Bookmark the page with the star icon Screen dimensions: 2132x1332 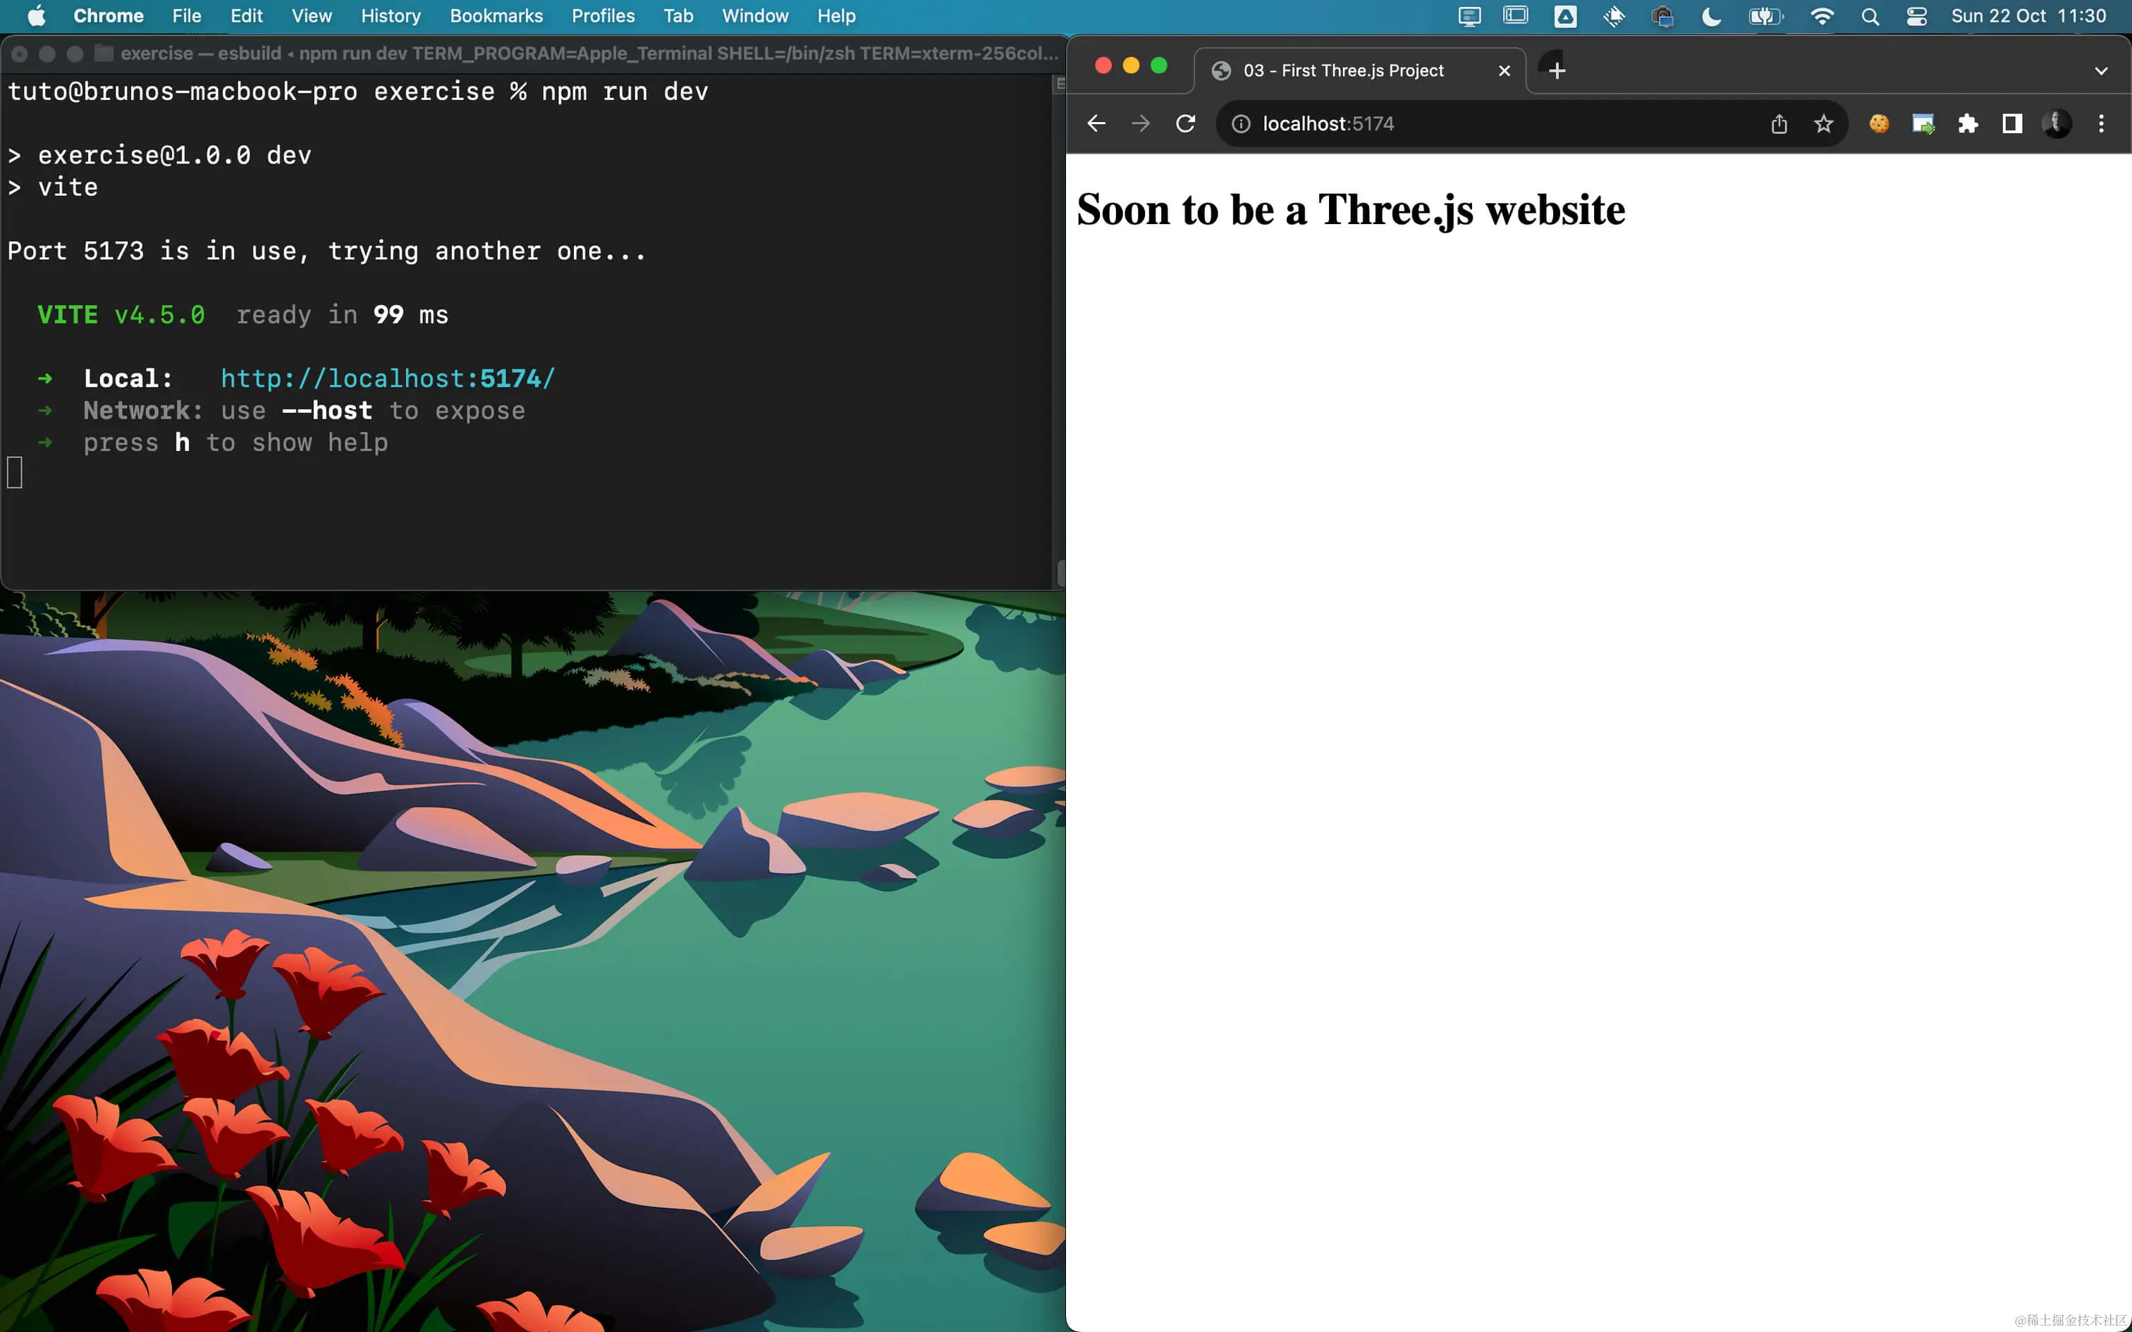point(1822,123)
